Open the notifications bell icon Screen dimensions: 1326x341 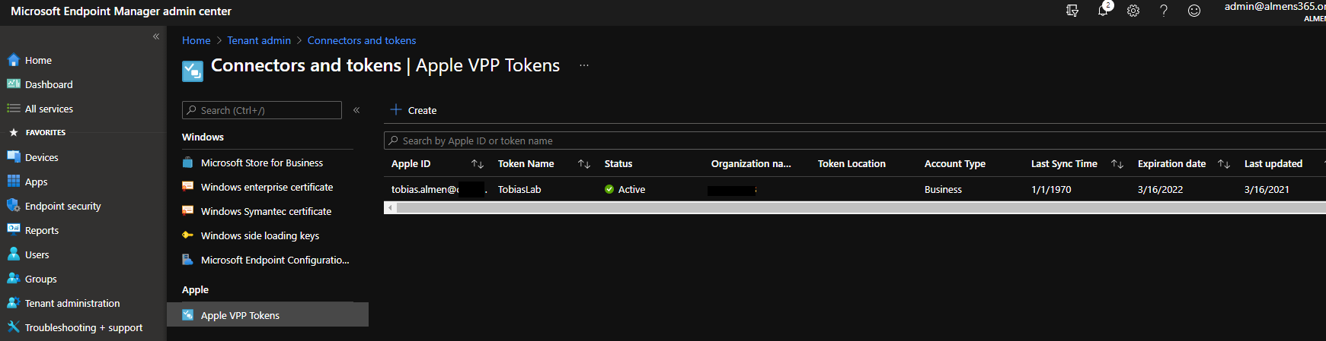[x=1102, y=11]
